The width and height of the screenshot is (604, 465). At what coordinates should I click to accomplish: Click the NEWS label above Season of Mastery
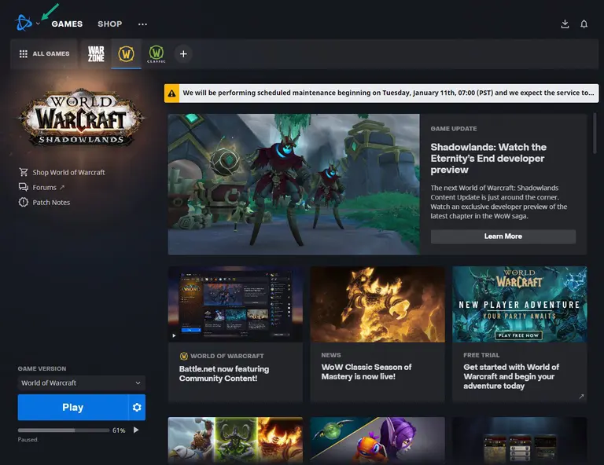(x=331, y=355)
